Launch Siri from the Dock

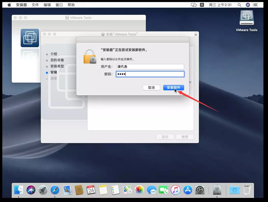[31, 190]
